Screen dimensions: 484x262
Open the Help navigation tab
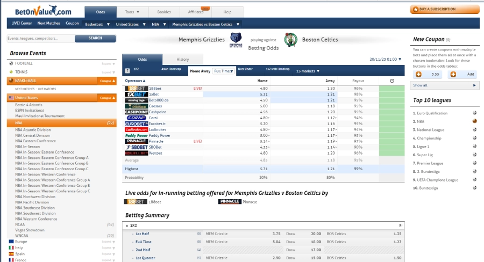[x=227, y=12]
